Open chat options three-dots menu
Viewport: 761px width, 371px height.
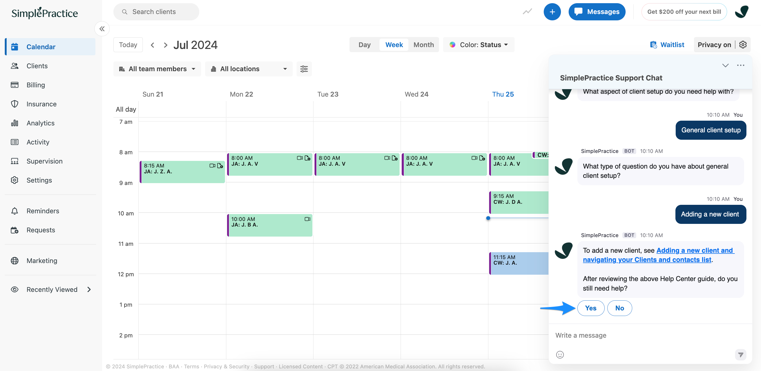pyautogui.click(x=740, y=65)
